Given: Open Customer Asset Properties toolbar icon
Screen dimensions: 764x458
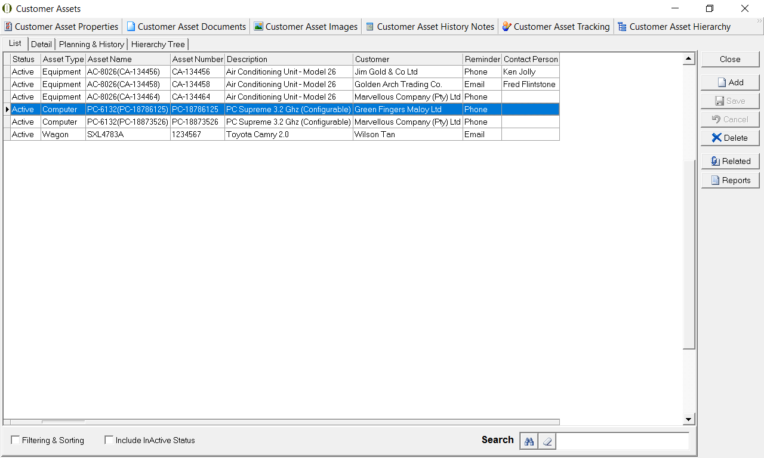Looking at the screenshot, I should coord(8,26).
